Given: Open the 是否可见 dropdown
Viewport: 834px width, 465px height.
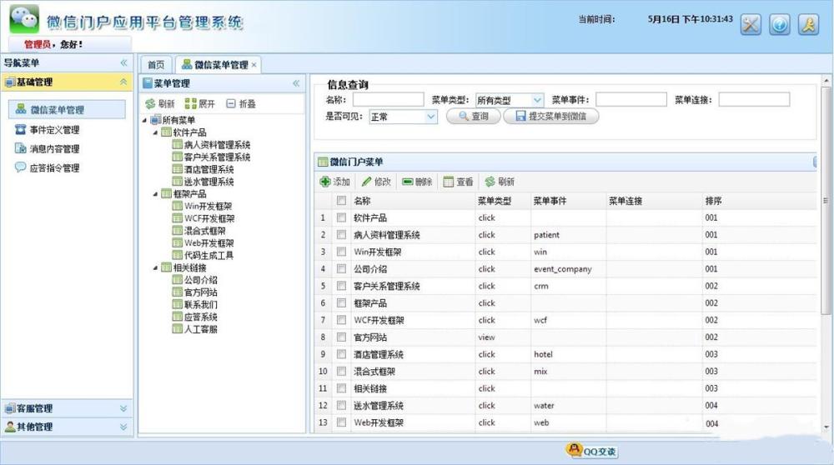Looking at the screenshot, I should click(430, 117).
